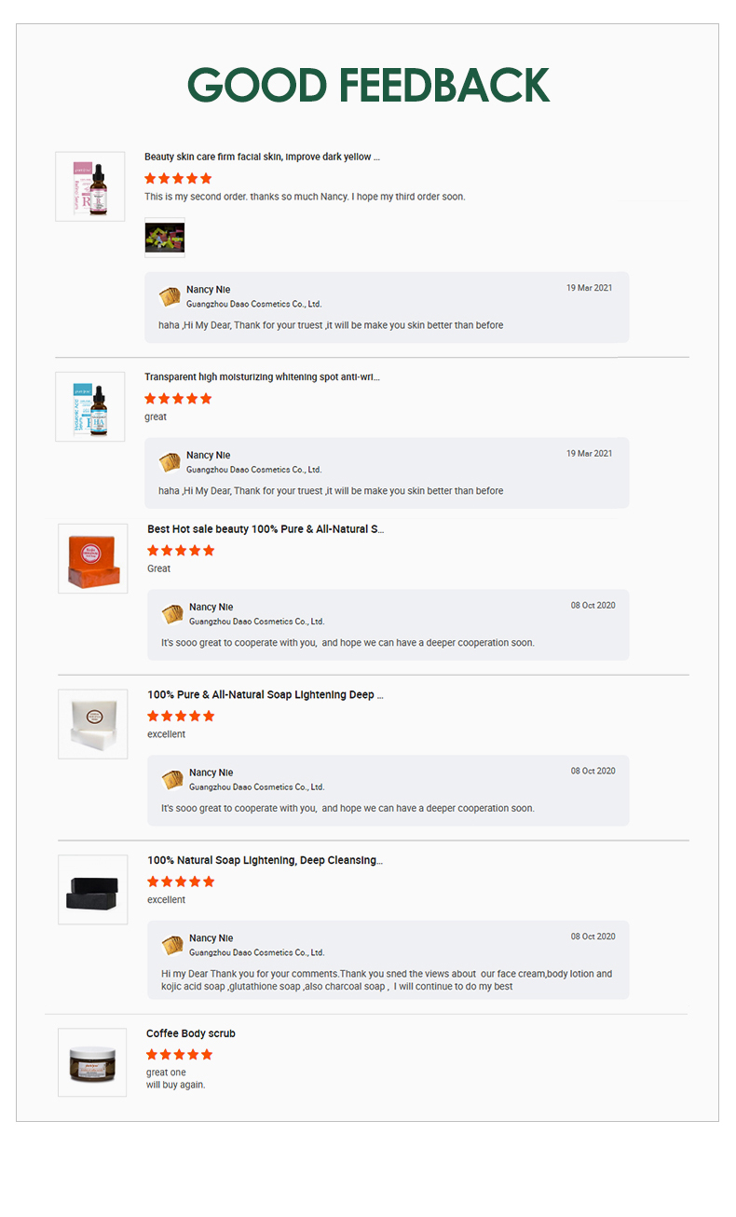Open 'Transparent high moisturizing whitening spot' title

coord(262,376)
